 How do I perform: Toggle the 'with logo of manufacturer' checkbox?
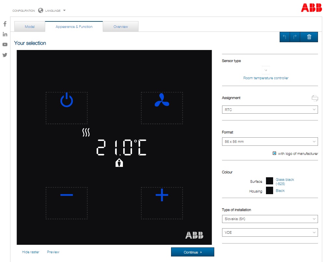[x=274, y=154]
